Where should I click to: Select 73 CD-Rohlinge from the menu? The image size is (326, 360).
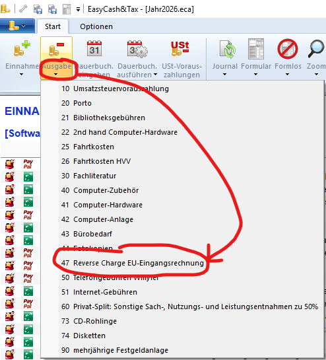(182, 321)
